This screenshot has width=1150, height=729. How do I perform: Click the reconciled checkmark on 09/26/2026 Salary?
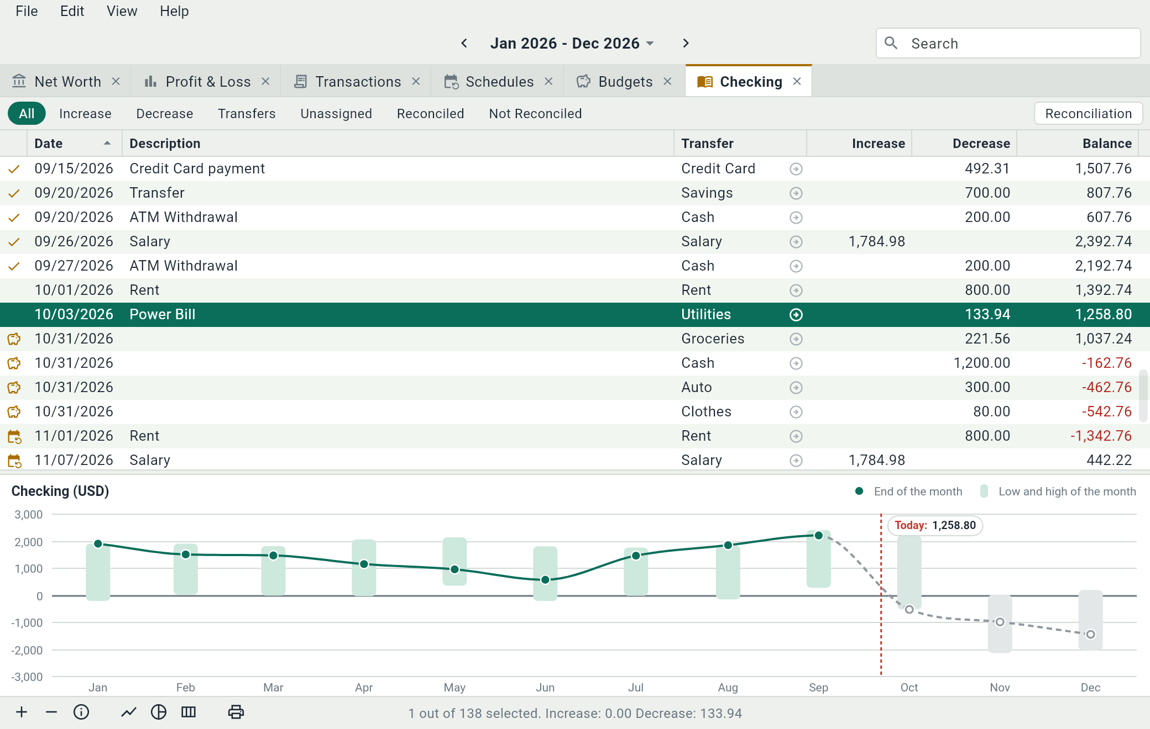coord(14,242)
